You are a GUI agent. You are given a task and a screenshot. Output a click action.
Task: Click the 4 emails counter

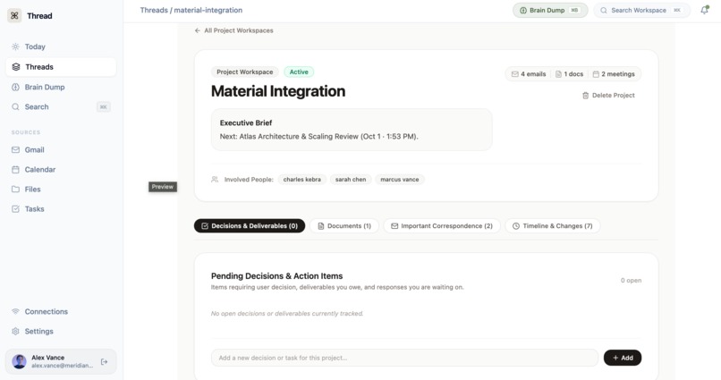[x=529, y=74]
